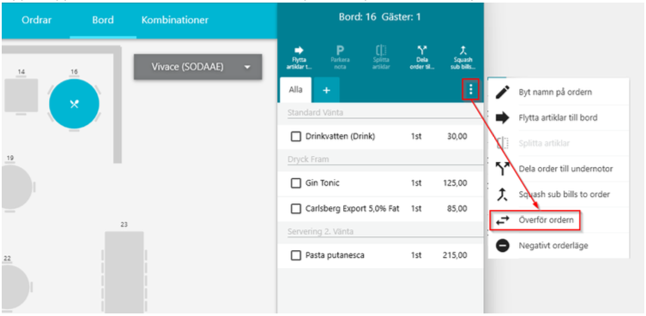Click the Drinkvatten price 30,00
This screenshot has width=646, height=316.
coord(457,137)
